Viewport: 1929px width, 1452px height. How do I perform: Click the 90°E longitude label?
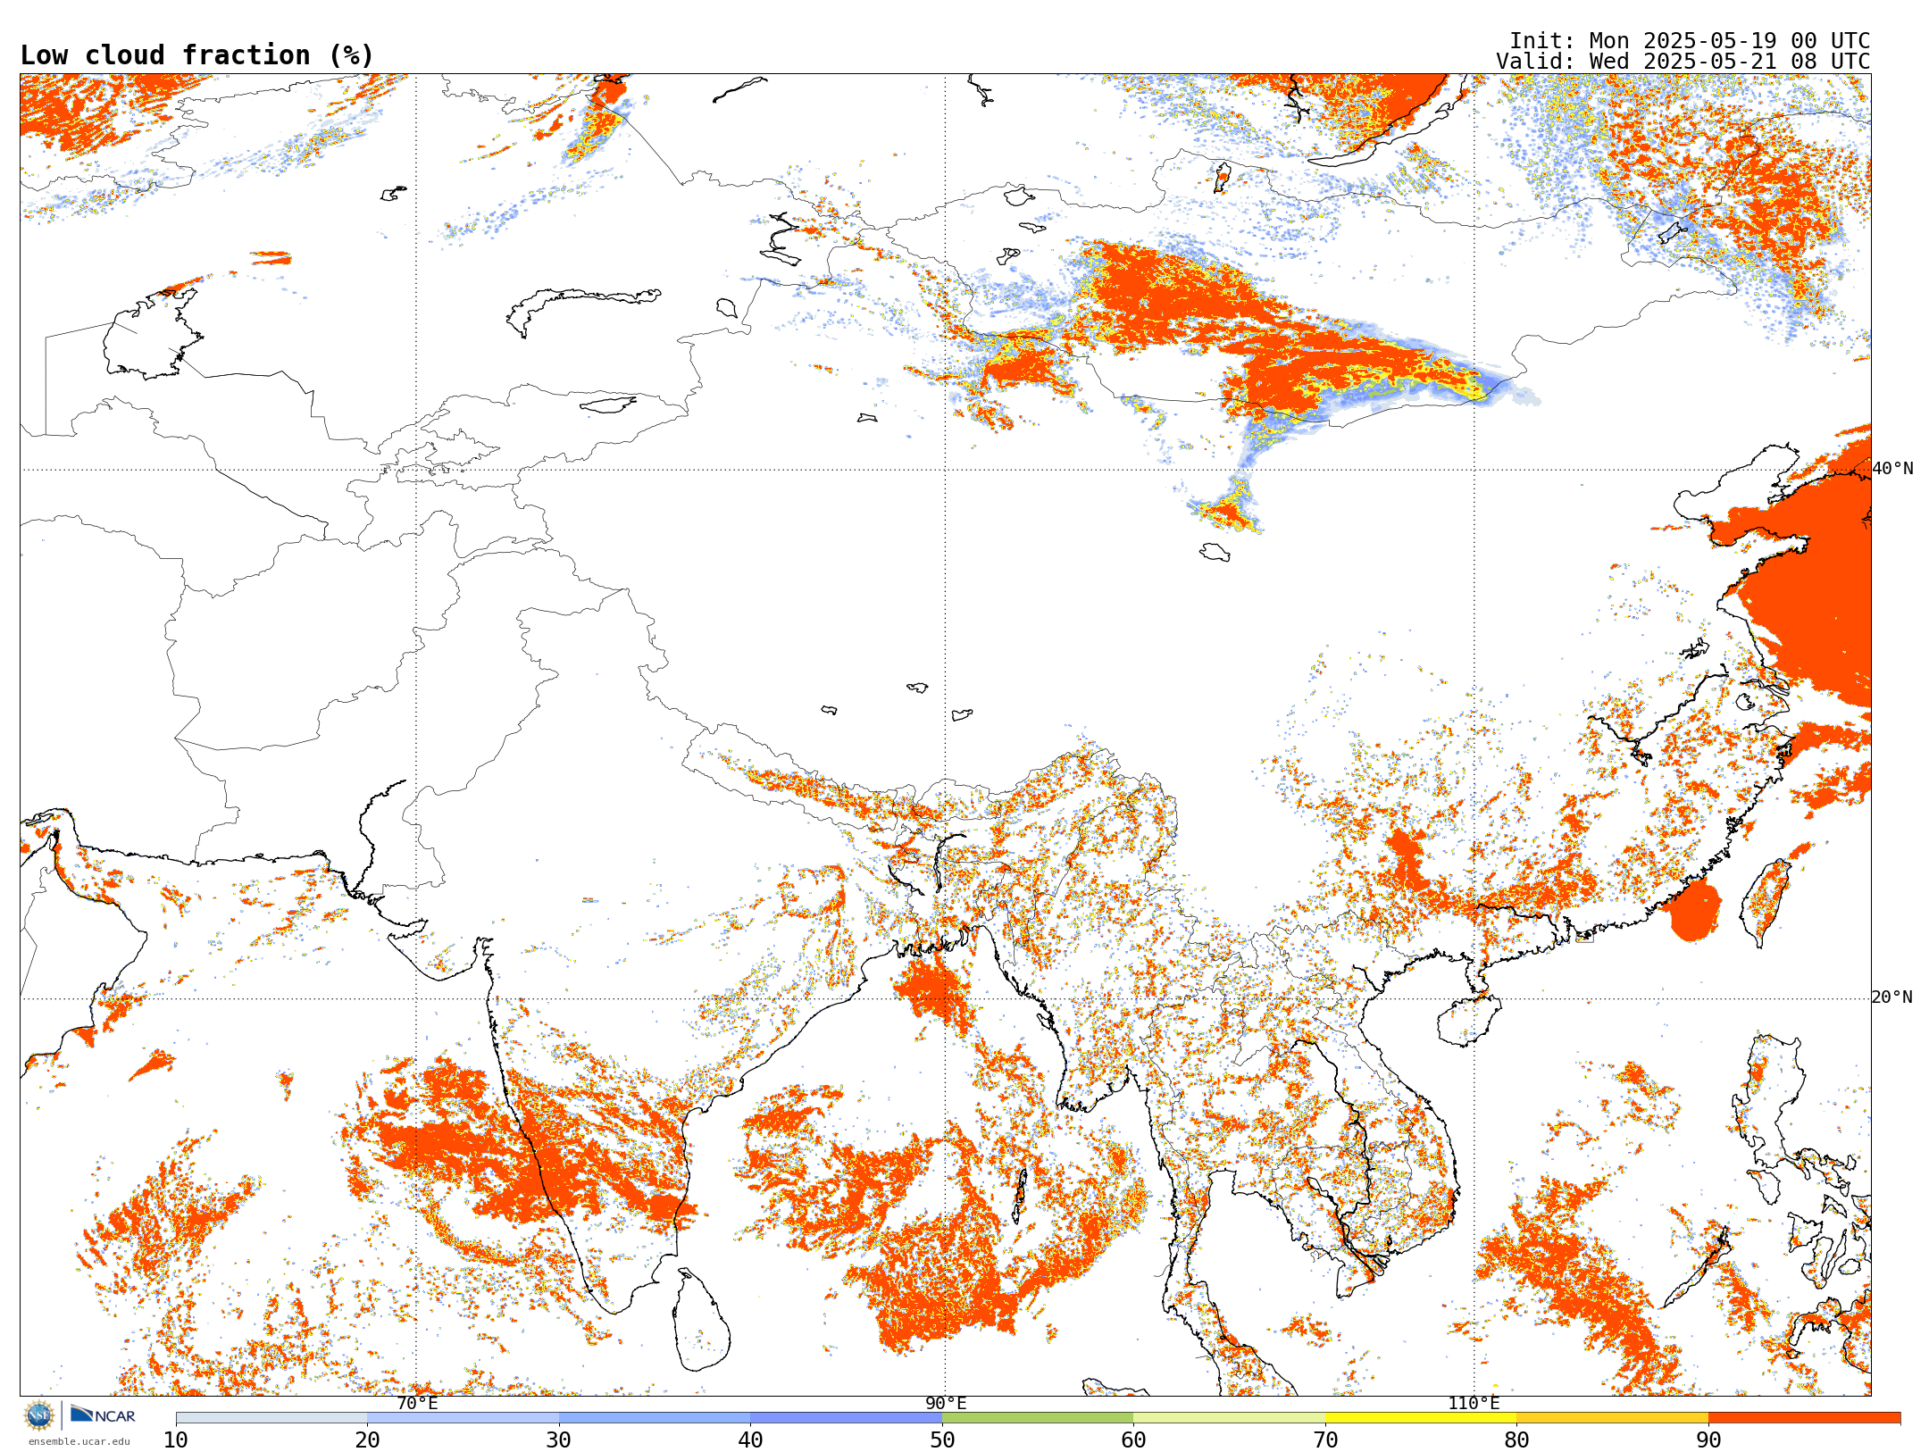(946, 1403)
